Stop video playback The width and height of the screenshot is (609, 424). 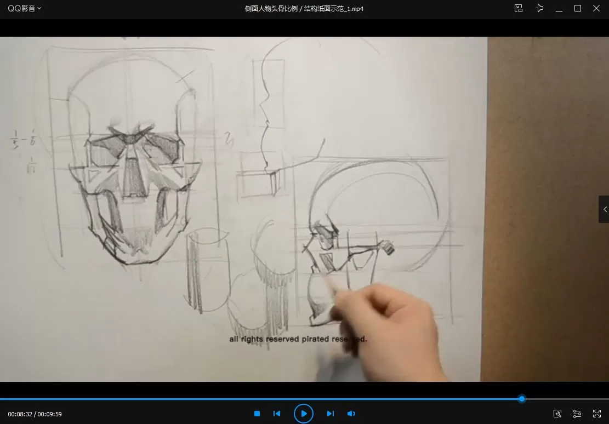(x=257, y=414)
